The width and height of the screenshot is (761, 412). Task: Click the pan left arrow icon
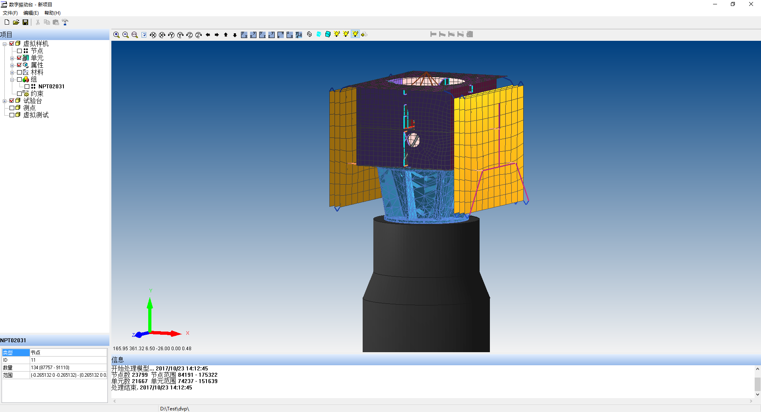pos(208,35)
